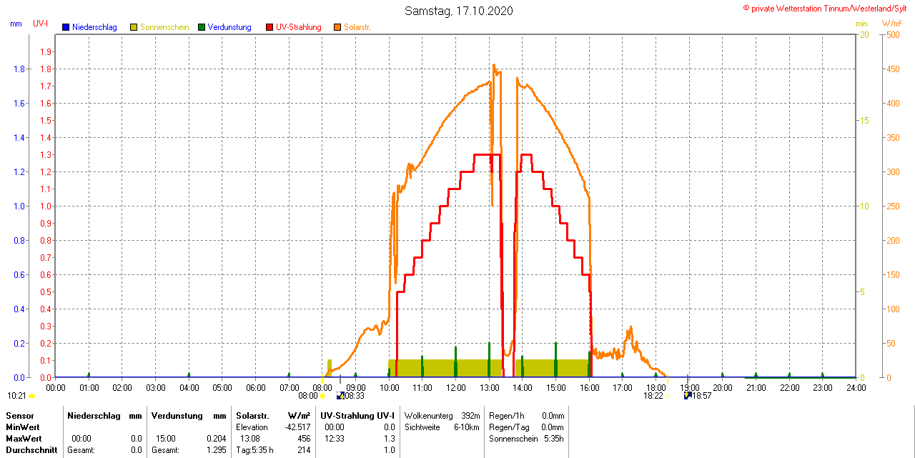Click the 13:08 Solarstr. peak time
The width and height of the screenshot is (915, 458).
(x=250, y=438)
